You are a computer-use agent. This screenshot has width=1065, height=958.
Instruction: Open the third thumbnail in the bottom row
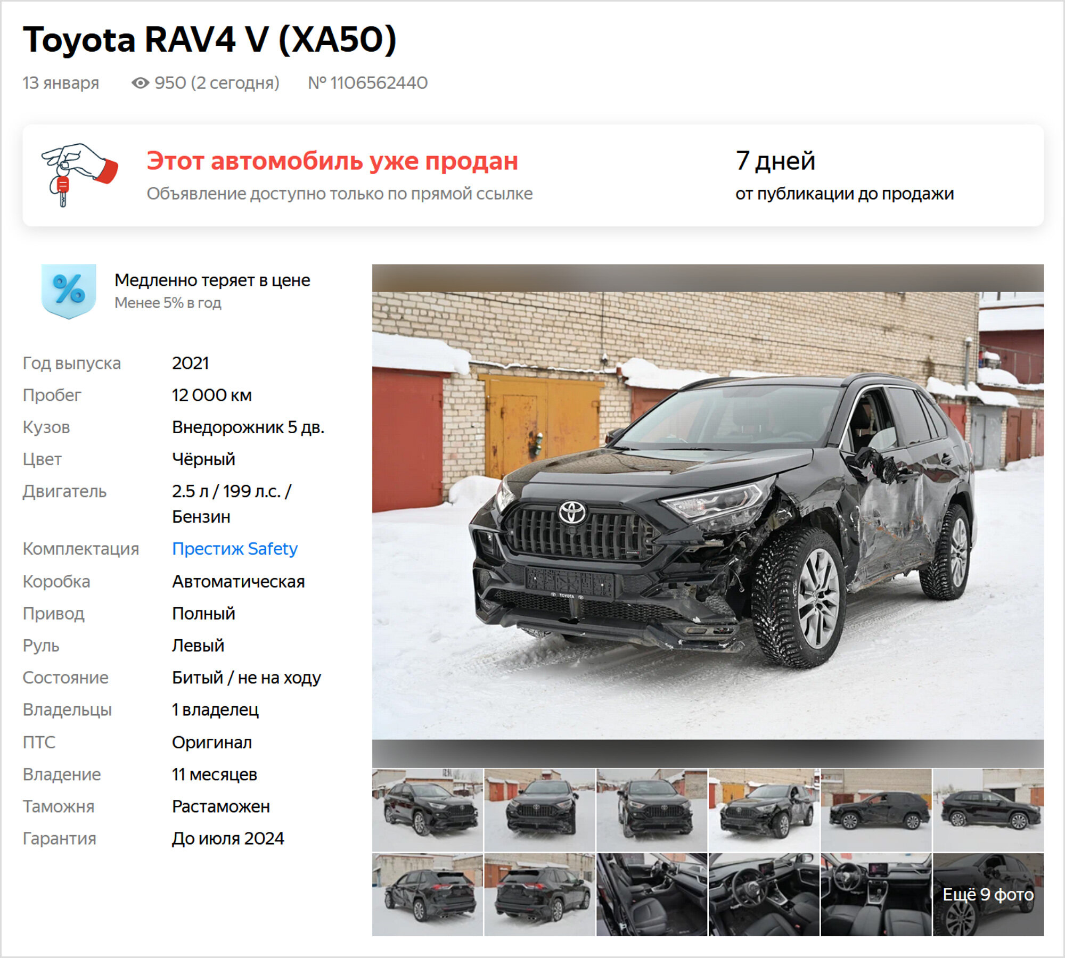point(652,894)
